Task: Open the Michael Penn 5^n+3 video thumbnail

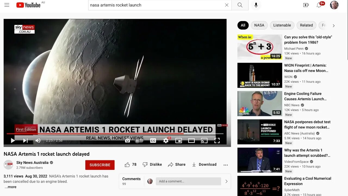Action: [260, 47]
